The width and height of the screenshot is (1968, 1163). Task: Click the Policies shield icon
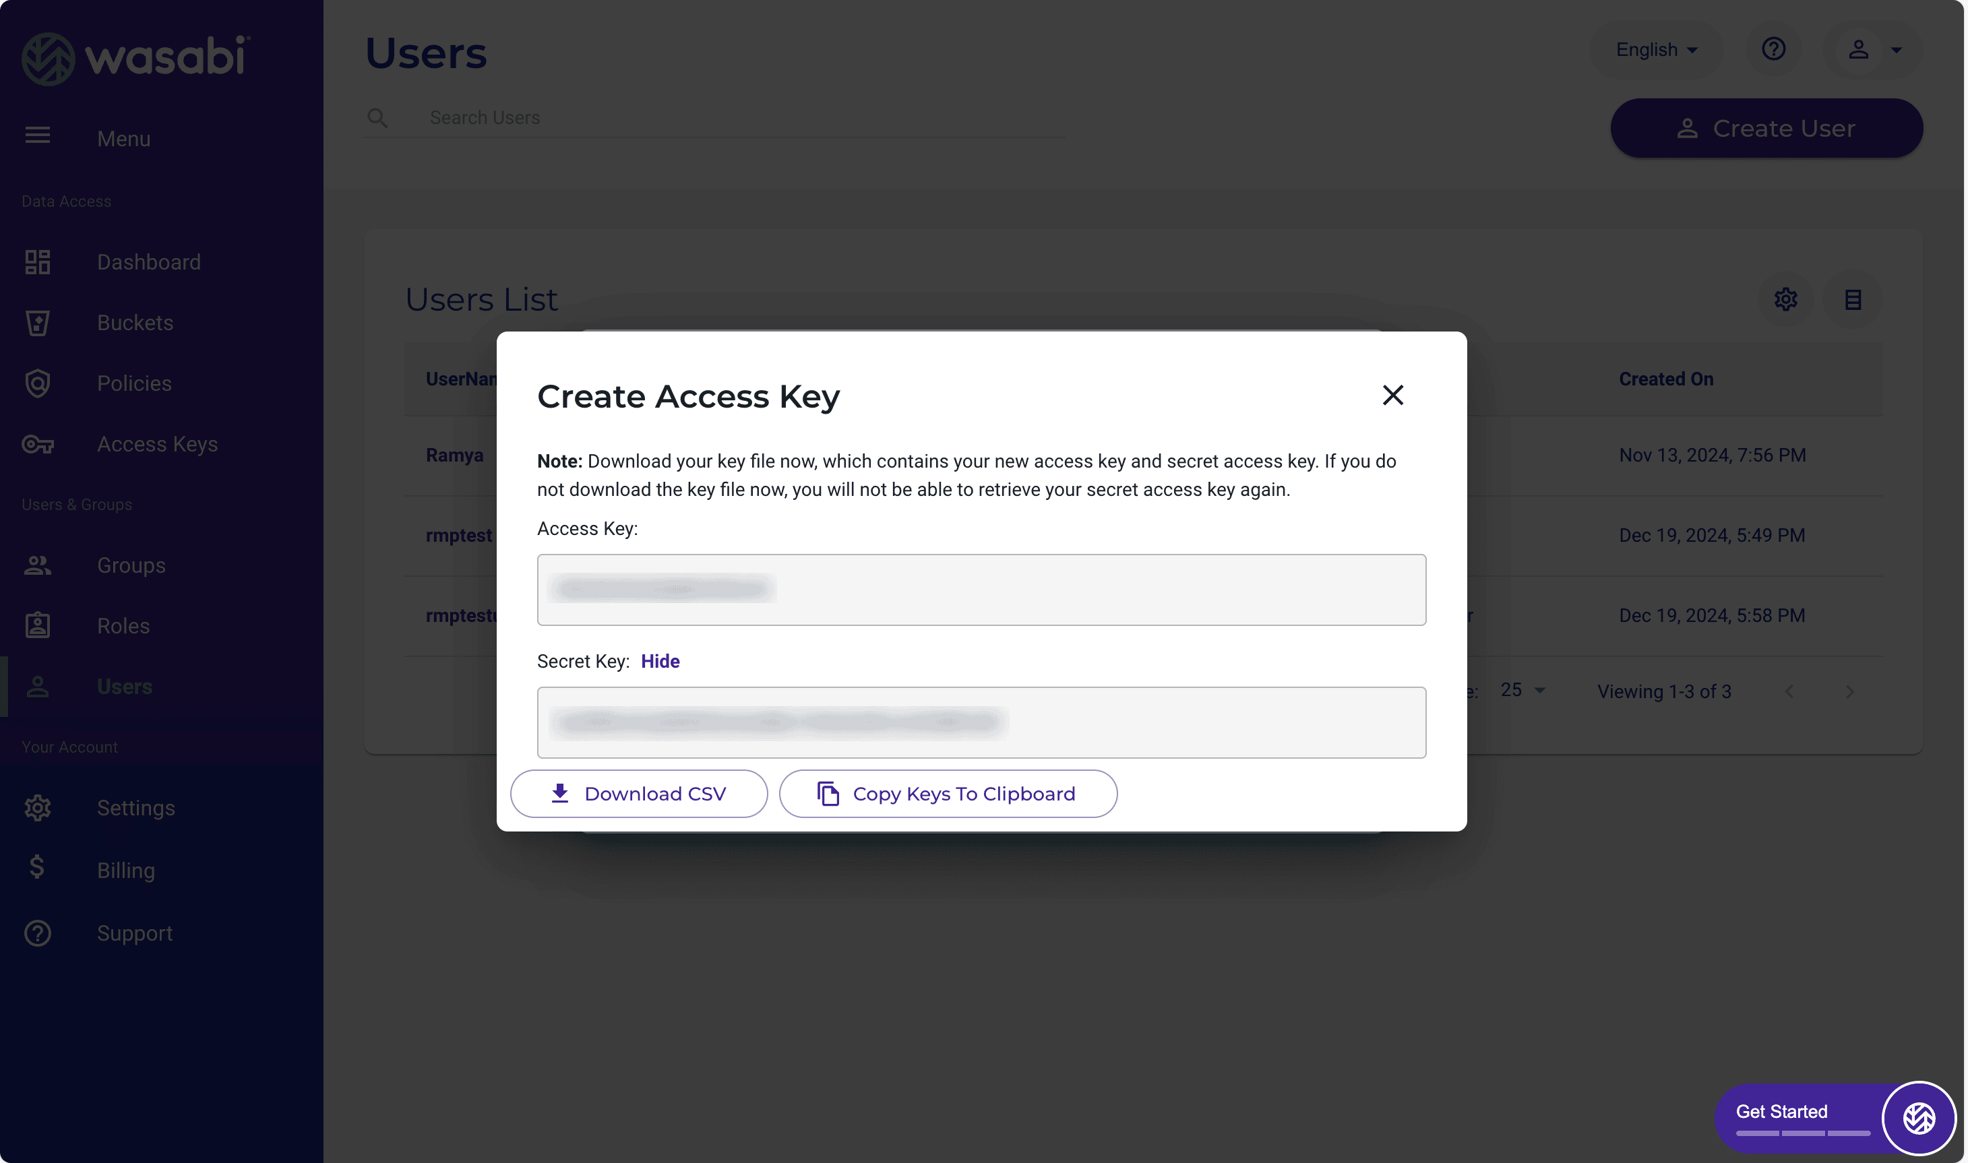[38, 383]
